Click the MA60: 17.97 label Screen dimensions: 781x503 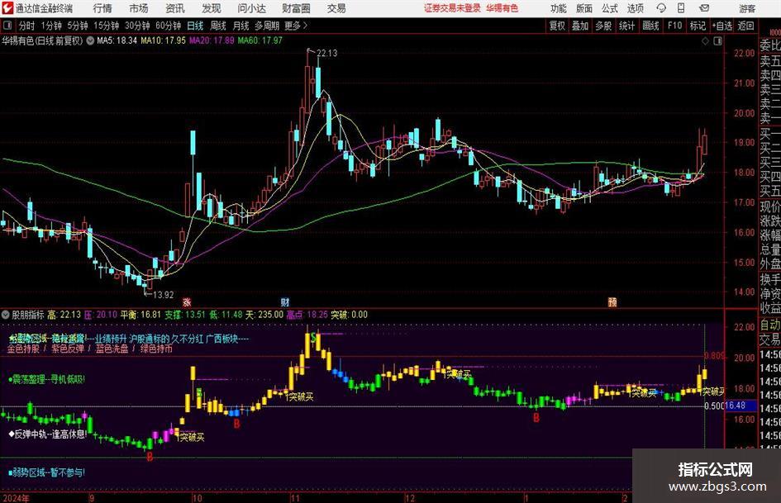pos(260,40)
